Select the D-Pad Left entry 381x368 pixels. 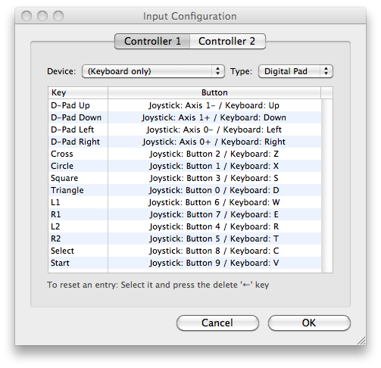pyautogui.click(x=185, y=129)
